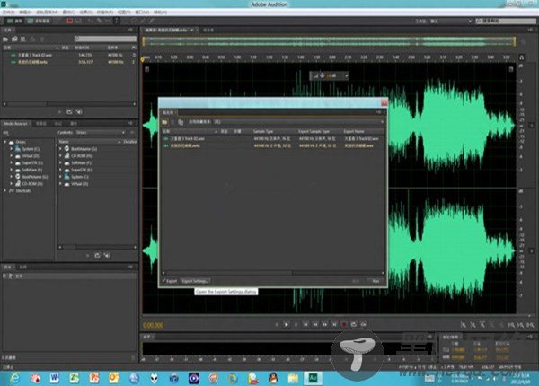
Task: Click the Open File icon in Files panel
Action: (x=5, y=39)
